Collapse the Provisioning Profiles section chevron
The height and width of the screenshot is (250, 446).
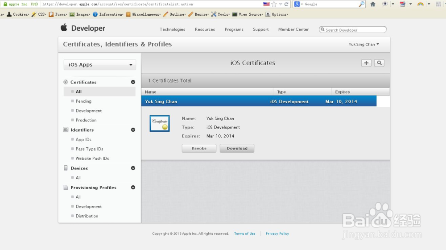(133, 187)
